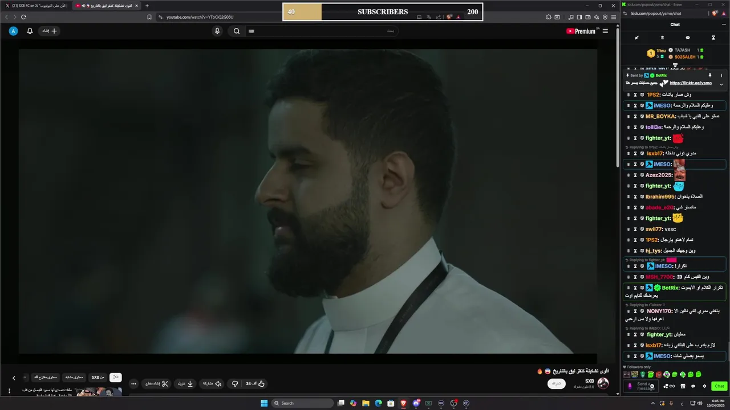Open the YouTube account avatar menu

(13, 31)
